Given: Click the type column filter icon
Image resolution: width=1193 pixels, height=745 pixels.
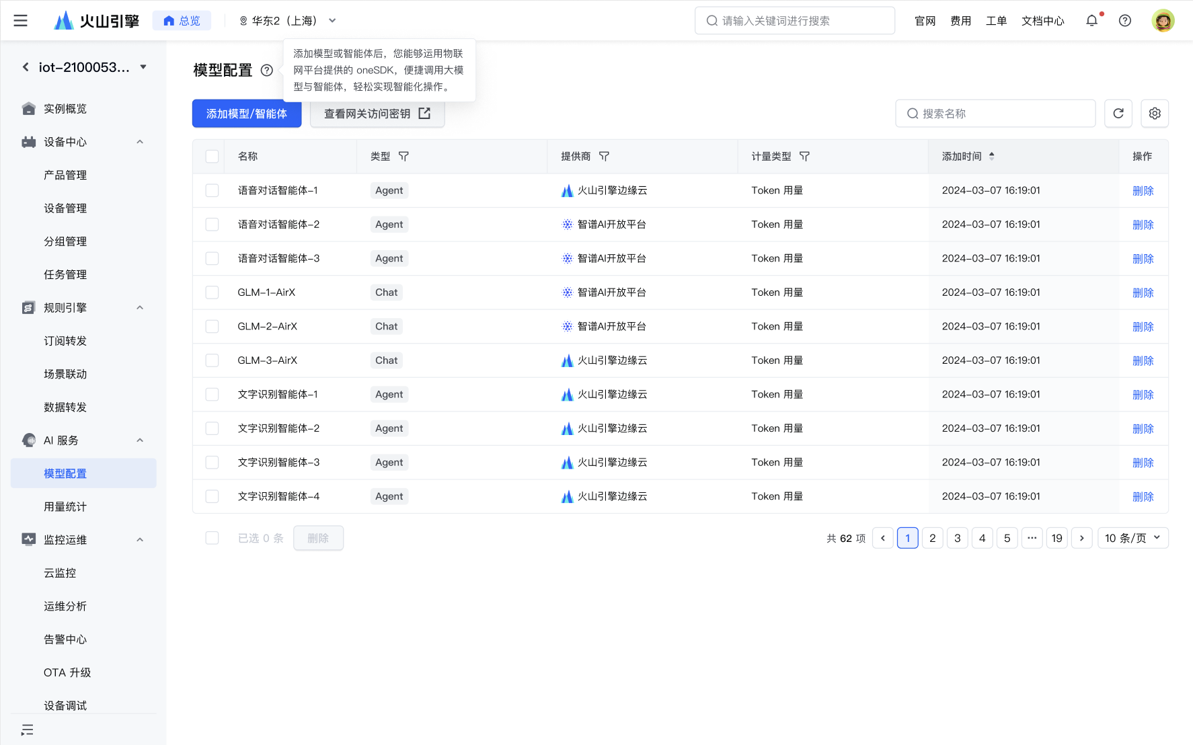Looking at the screenshot, I should pyautogui.click(x=403, y=157).
